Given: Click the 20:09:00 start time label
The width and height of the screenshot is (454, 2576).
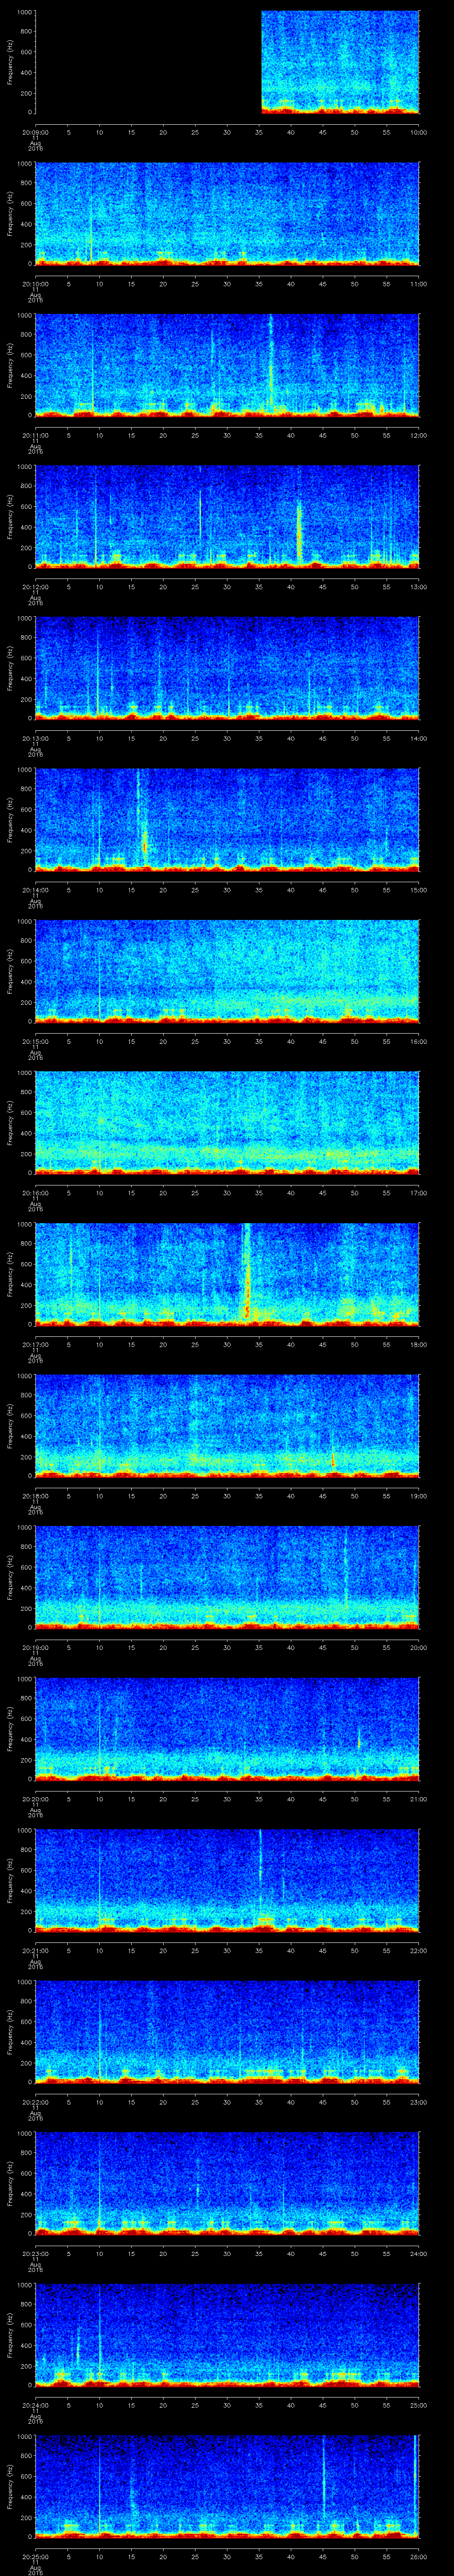Looking at the screenshot, I should pos(36,132).
